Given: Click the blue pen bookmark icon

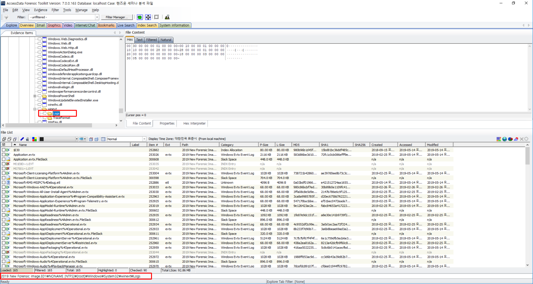Looking at the screenshot, I should [22, 139].
